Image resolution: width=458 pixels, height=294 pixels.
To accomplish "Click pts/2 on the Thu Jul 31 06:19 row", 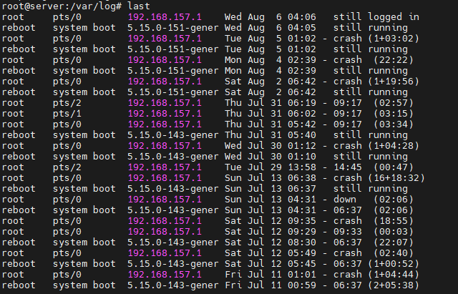I will tap(67, 103).
